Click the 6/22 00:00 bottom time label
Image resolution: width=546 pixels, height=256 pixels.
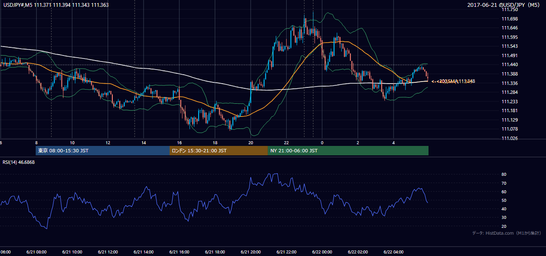tap(322, 252)
